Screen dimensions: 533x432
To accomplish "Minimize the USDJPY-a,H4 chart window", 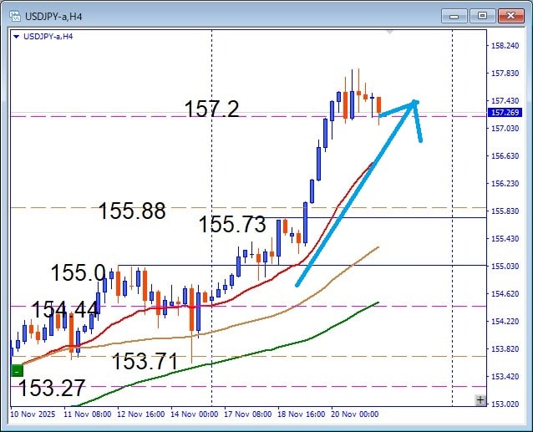I will click(x=455, y=15).
